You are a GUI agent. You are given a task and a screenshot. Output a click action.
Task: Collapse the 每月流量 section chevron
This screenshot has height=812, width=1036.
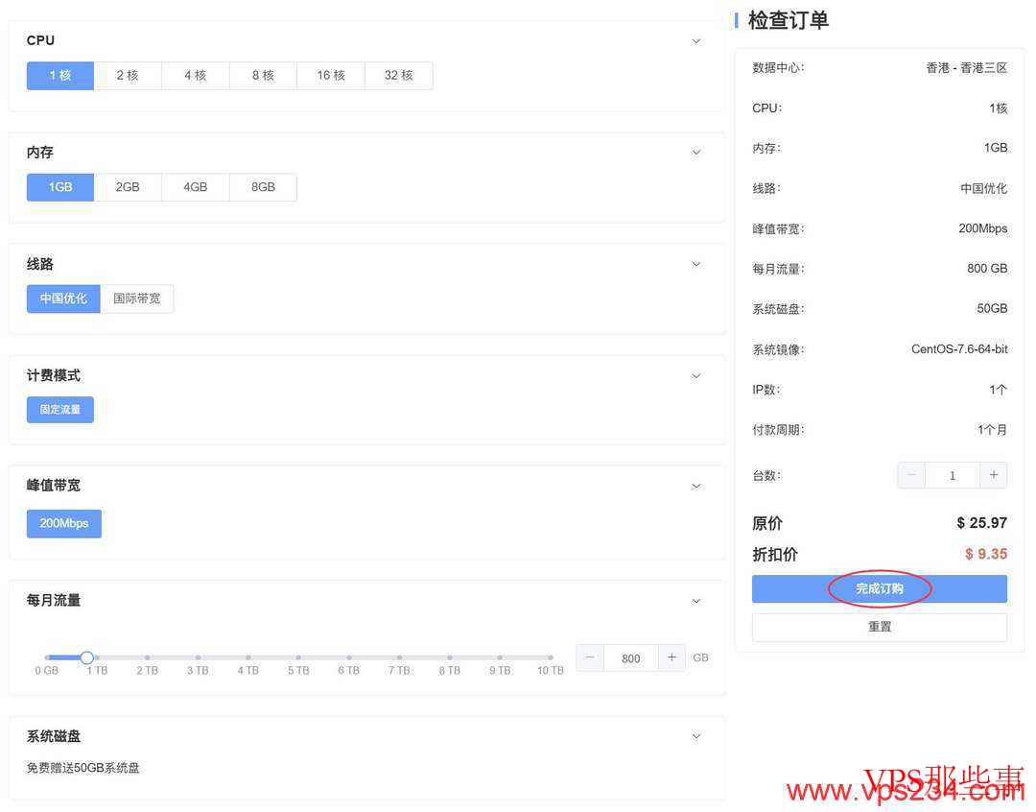(x=695, y=600)
